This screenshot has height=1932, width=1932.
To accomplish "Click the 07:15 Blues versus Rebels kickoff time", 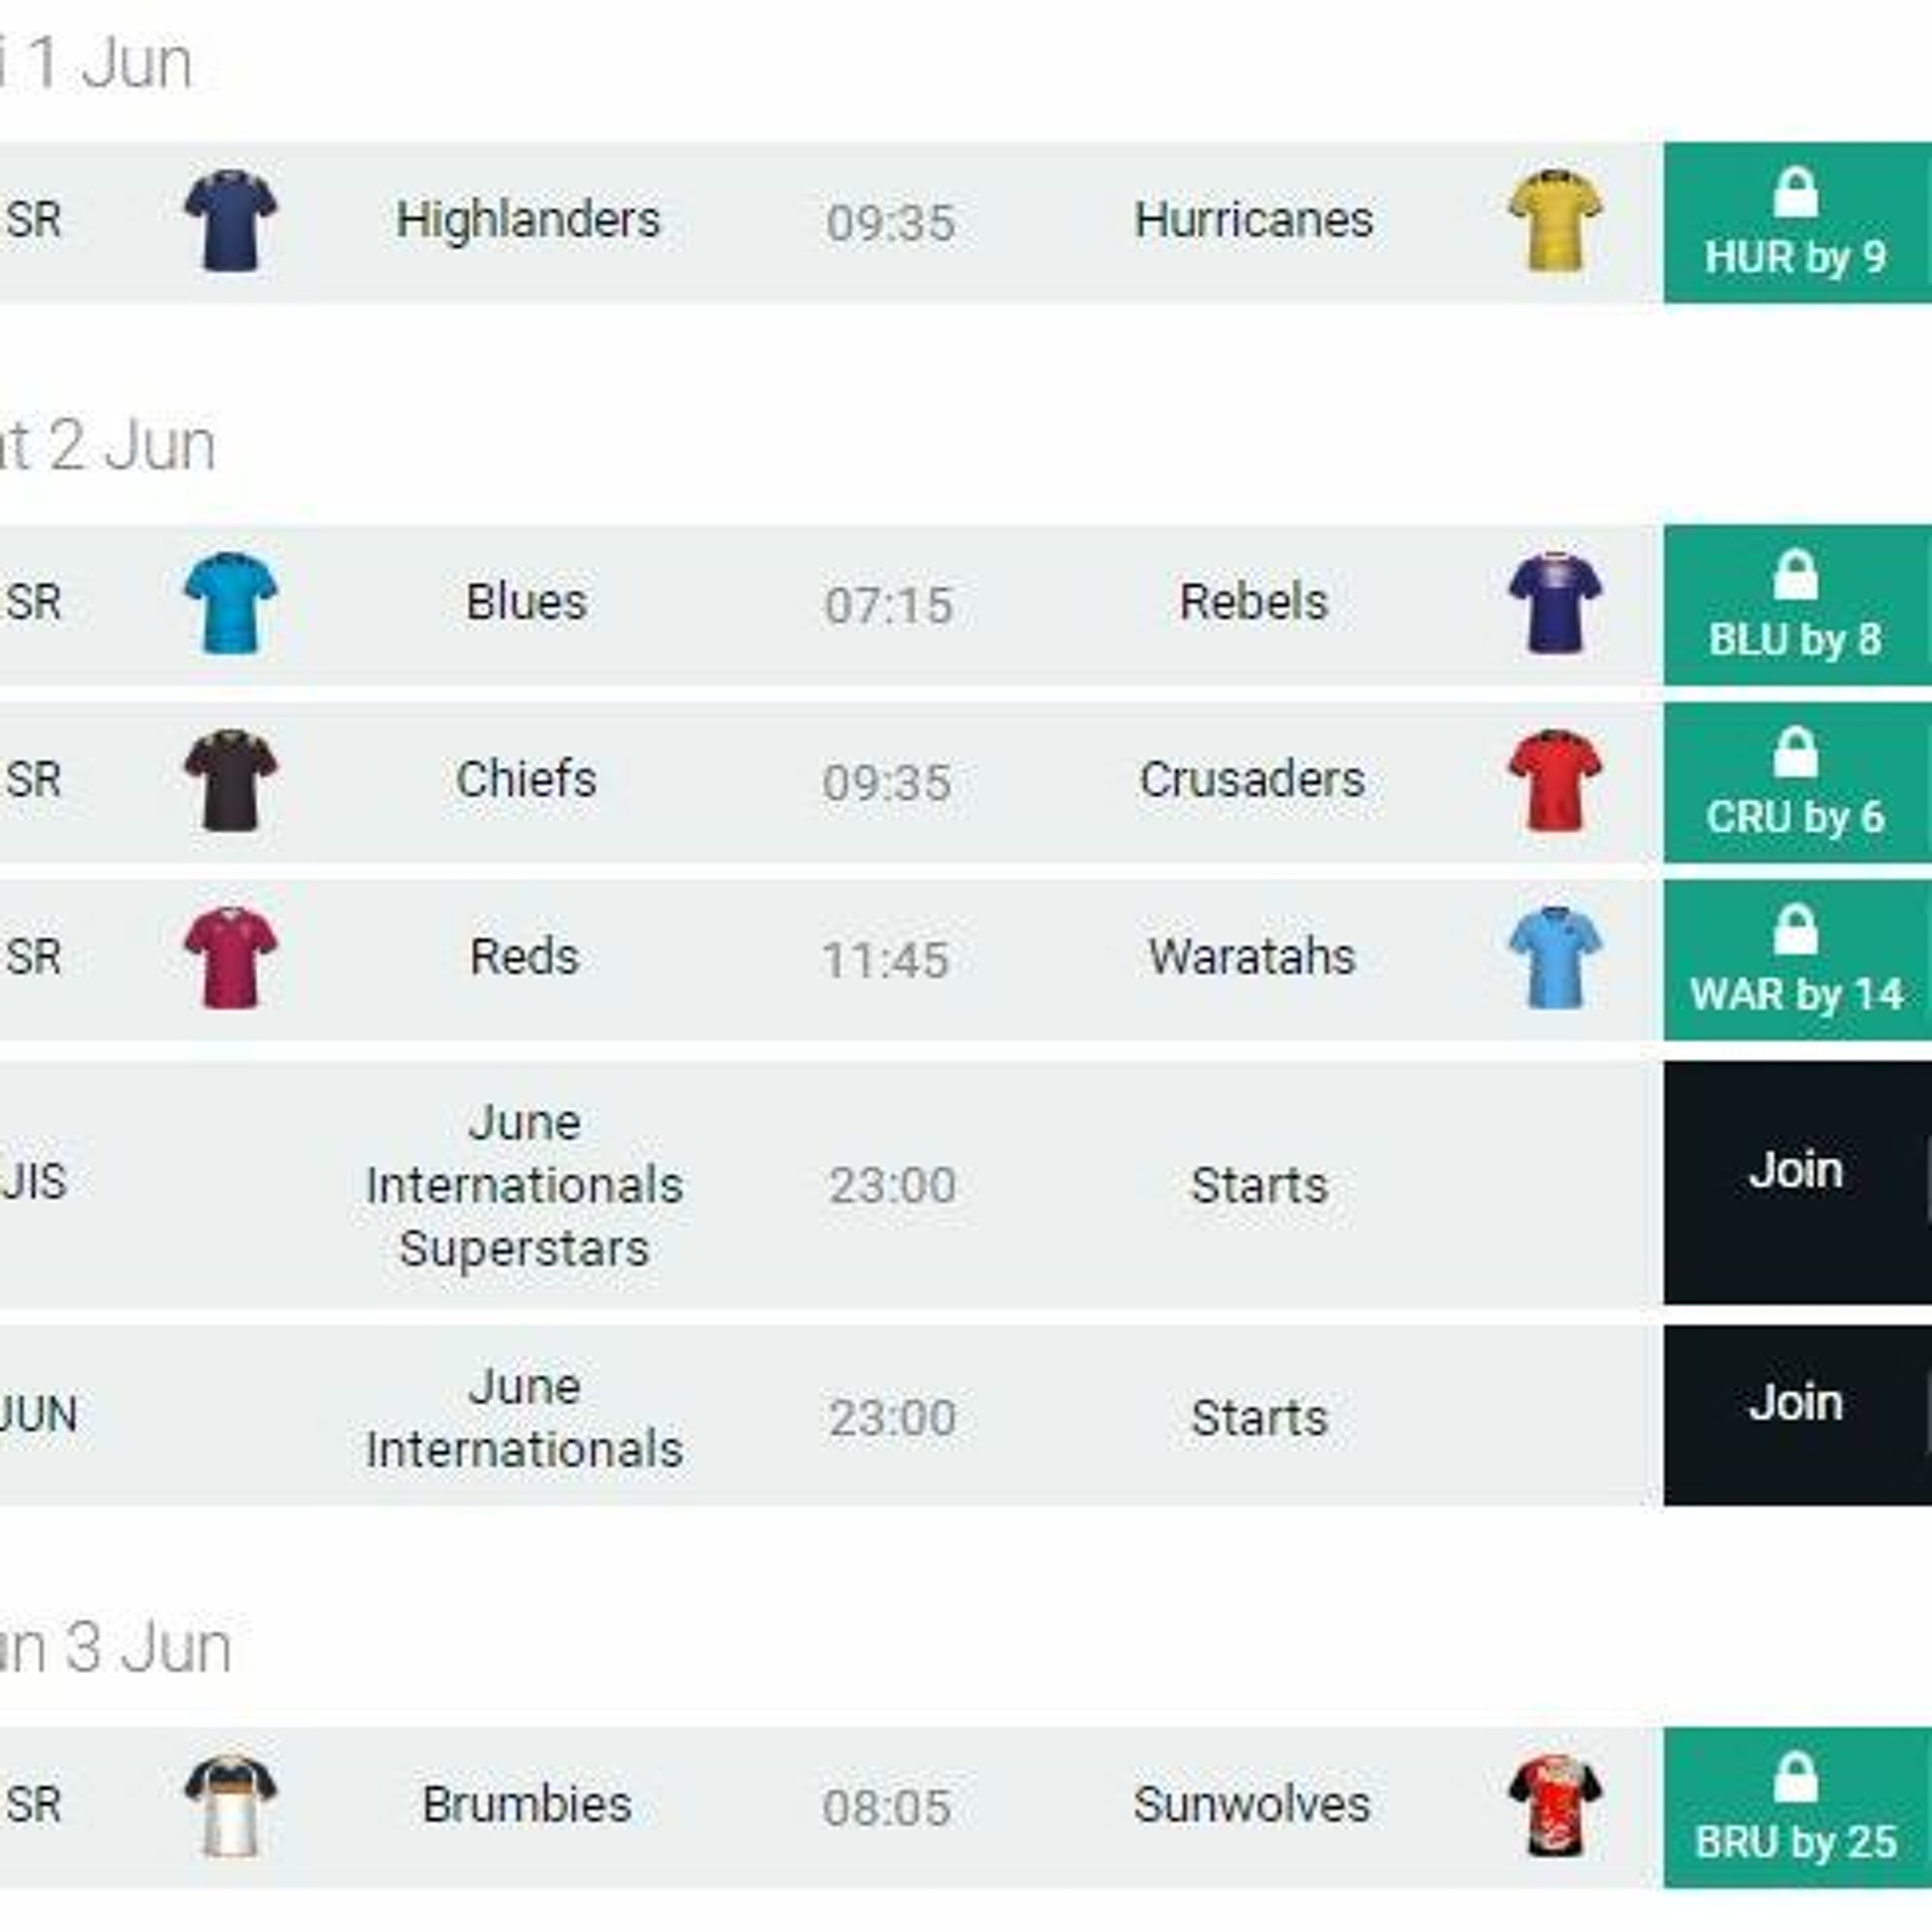I will 888,605.
